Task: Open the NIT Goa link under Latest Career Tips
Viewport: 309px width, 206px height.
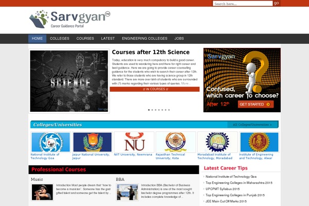Action: pyautogui.click(x=231, y=177)
